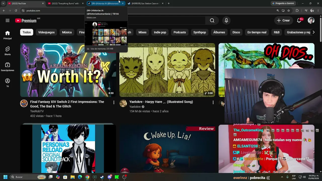Image resolution: width=322 pixels, height=181 pixels.
Task: Select the Álbumes filter chip
Action: pyautogui.click(x=219, y=32)
